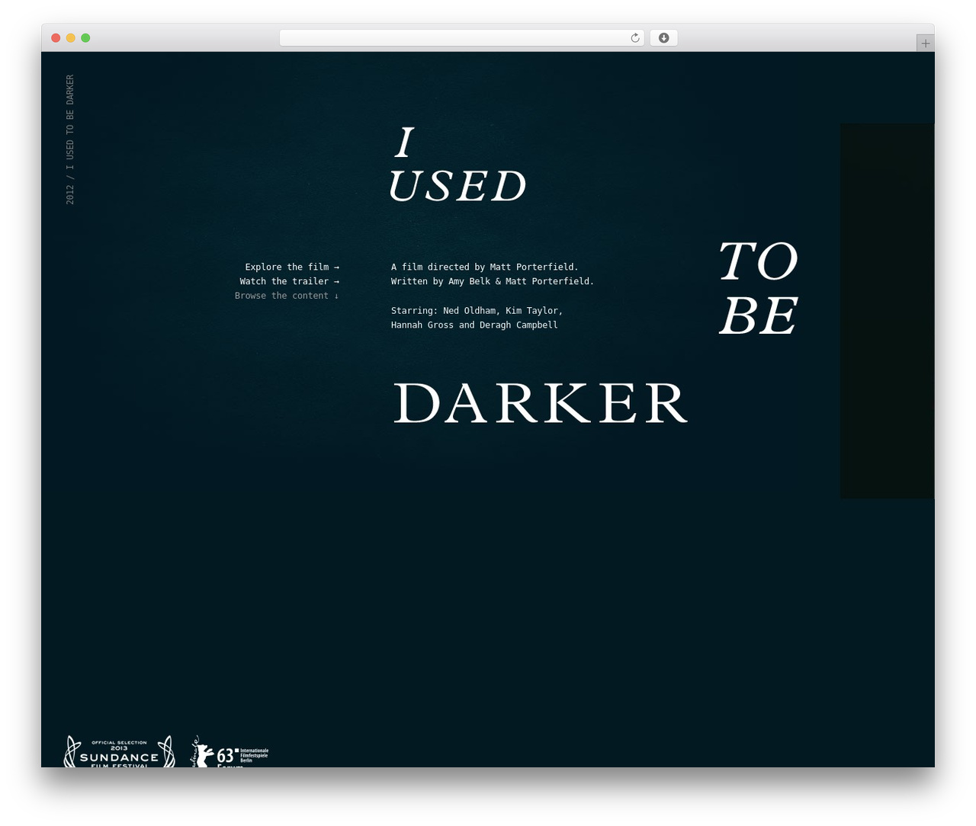Select the 'Starring: Ned Oldham, Kim Taylor,' line
The width and height of the screenshot is (976, 826).
pyautogui.click(x=477, y=311)
